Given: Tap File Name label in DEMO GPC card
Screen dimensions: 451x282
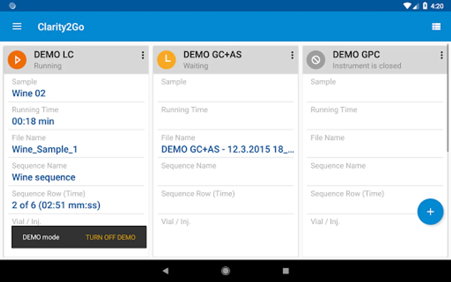Looking at the screenshot, I should 328,138.
